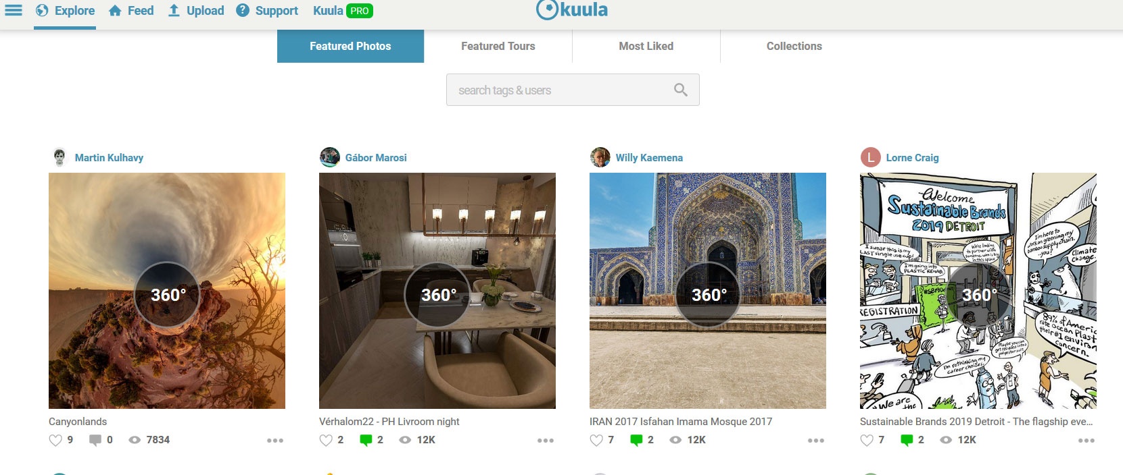Switch to the Most Liked tab
The width and height of the screenshot is (1123, 475).
click(x=646, y=46)
